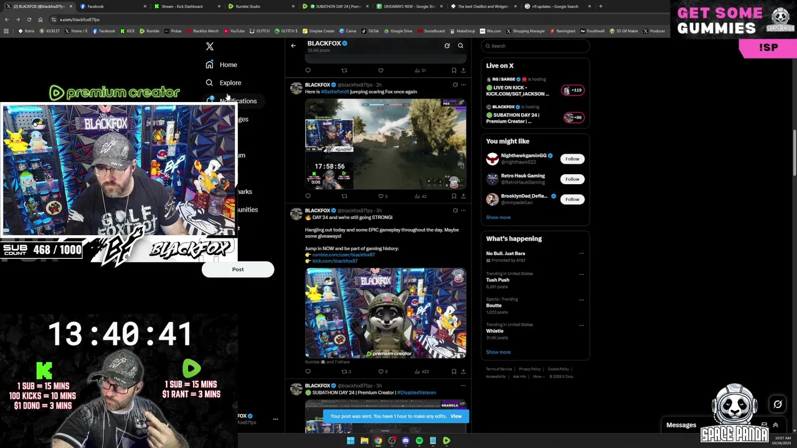Open more options on the Battlefield6 post
This screenshot has width=797, height=448.
pyautogui.click(x=463, y=85)
